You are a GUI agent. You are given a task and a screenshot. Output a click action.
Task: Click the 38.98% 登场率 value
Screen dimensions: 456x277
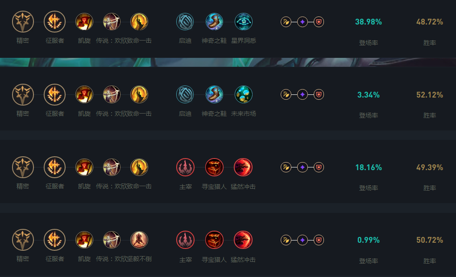coord(369,22)
